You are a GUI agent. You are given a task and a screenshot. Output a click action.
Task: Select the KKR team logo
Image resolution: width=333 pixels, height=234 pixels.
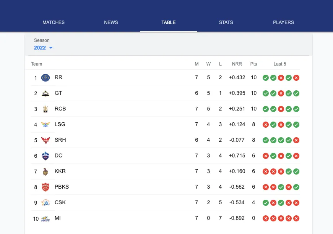[x=45, y=171]
